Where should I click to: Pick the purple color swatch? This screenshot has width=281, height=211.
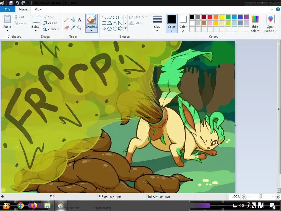246,17
